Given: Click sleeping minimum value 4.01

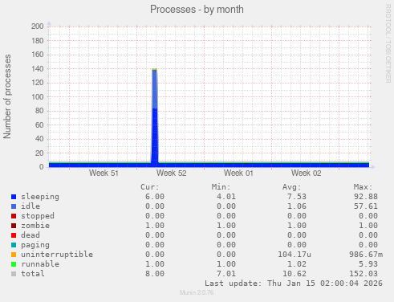Looking at the screenshot, I should pos(226,197).
